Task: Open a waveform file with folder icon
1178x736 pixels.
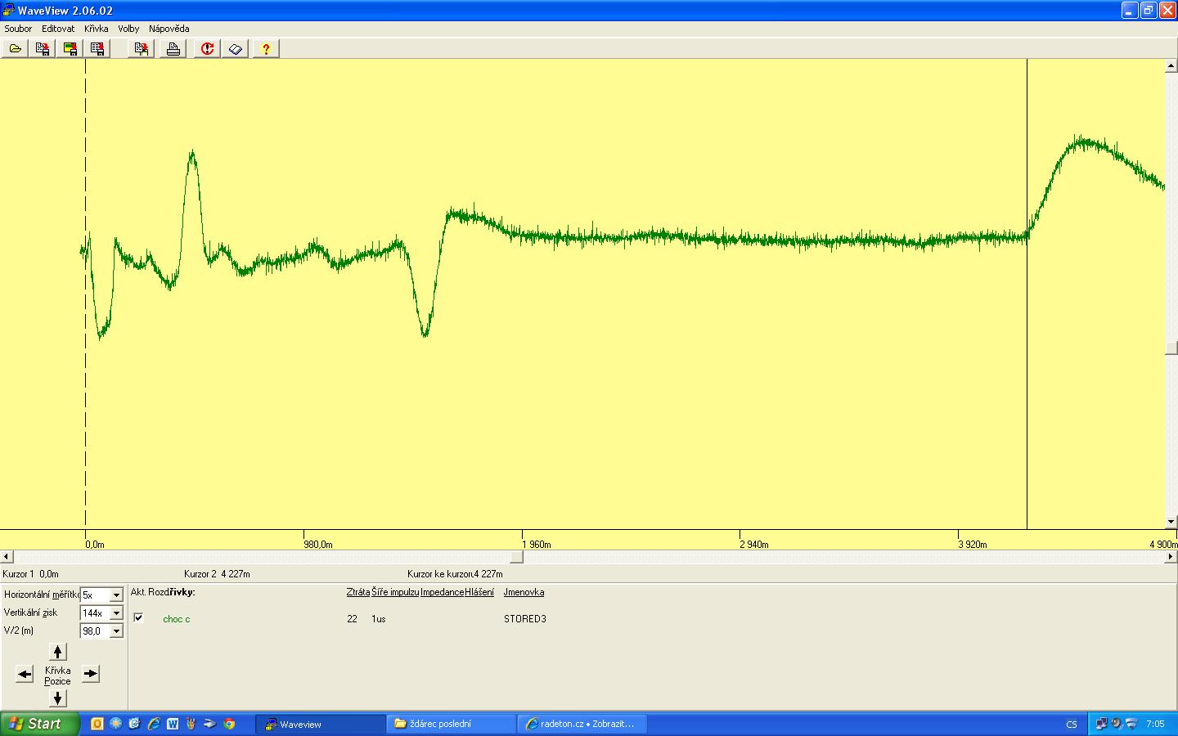Action: [x=15, y=49]
